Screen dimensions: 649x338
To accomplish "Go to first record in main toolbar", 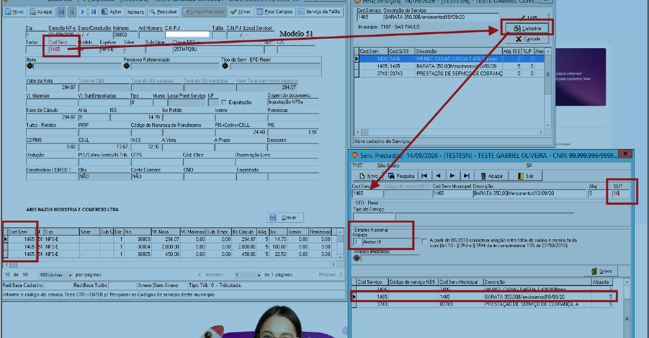I will [61, 12].
